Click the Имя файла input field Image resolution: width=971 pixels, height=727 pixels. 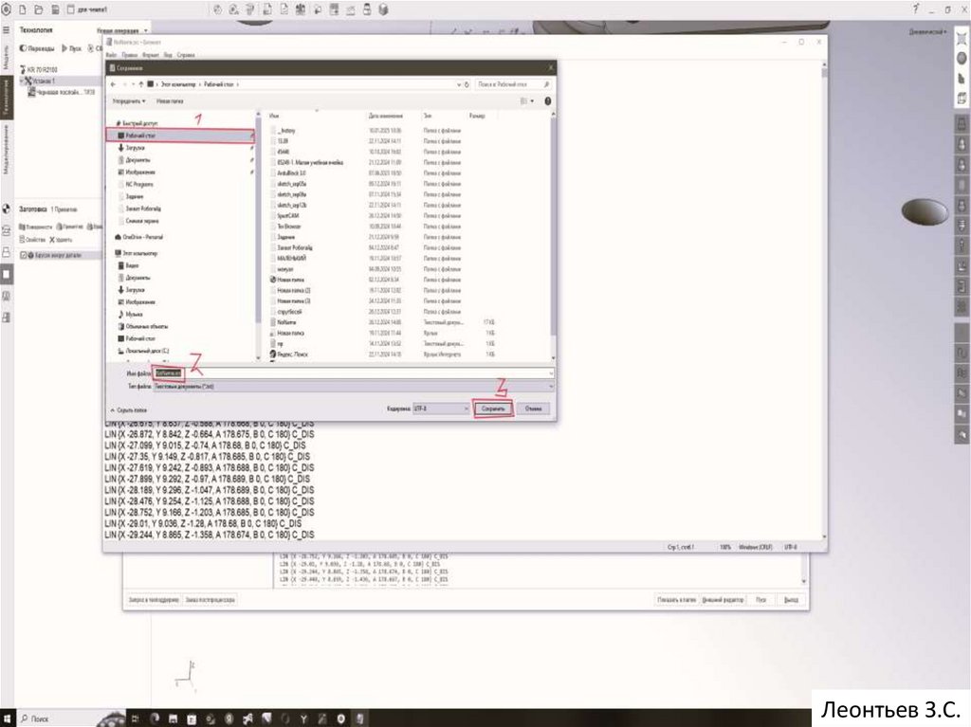pos(353,373)
